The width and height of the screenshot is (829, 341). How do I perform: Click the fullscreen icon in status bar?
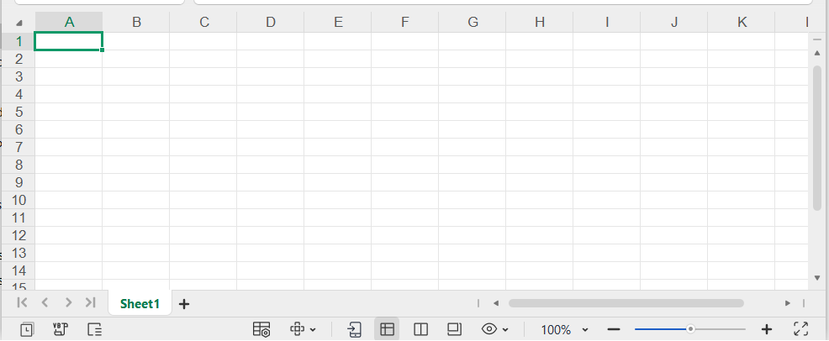[800, 329]
